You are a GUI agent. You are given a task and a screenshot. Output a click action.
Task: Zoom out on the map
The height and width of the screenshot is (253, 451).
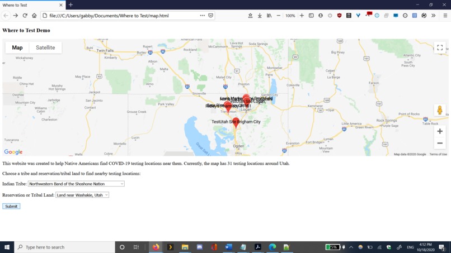pyautogui.click(x=440, y=143)
